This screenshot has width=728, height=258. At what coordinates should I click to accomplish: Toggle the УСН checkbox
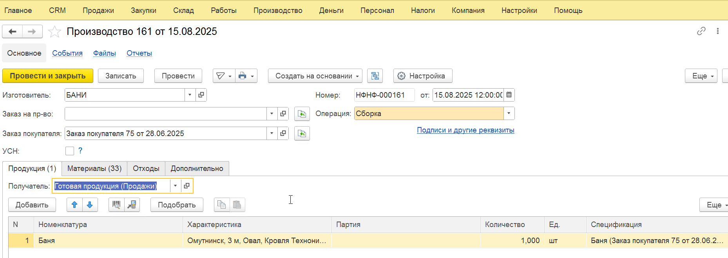pyautogui.click(x=70, y=151)
